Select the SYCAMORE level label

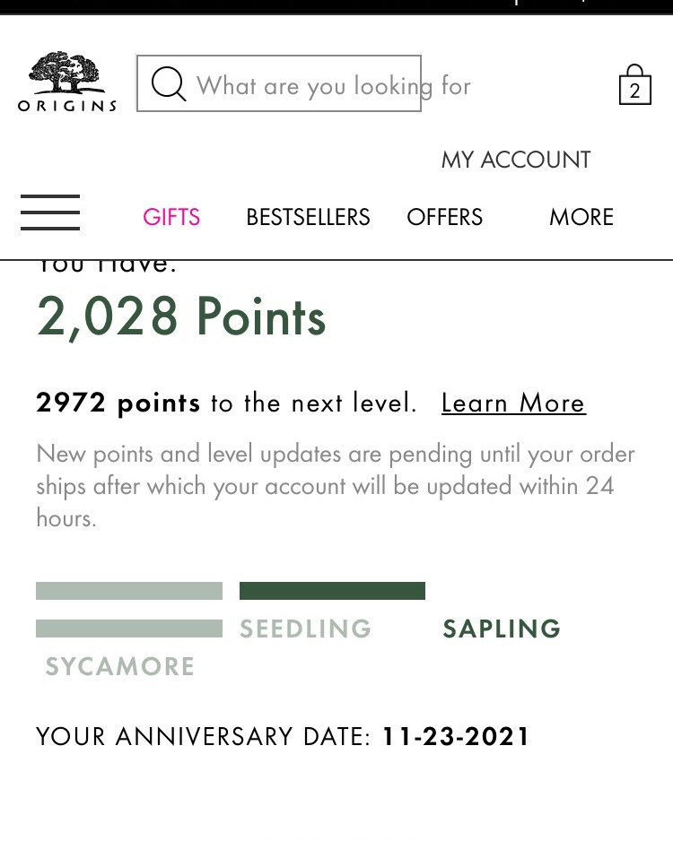pyautogui.click(x=119, y=666)
